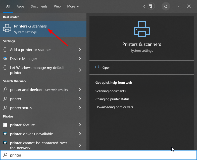Viewport: 197px width, 160px height.
Task: Click the search box magnifier icon
Action: pos(5,155)
